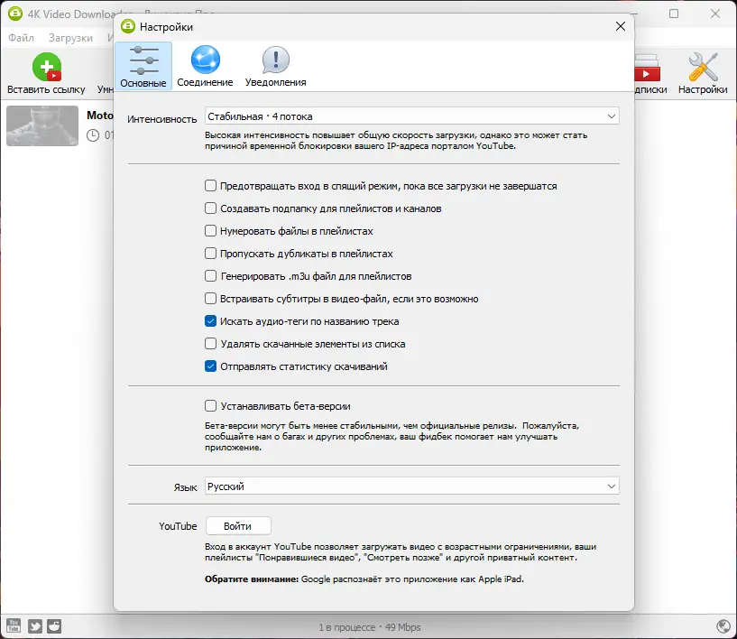737x639 pixels.
Task: Click the Moto video title in list
Action: point(99,116)
